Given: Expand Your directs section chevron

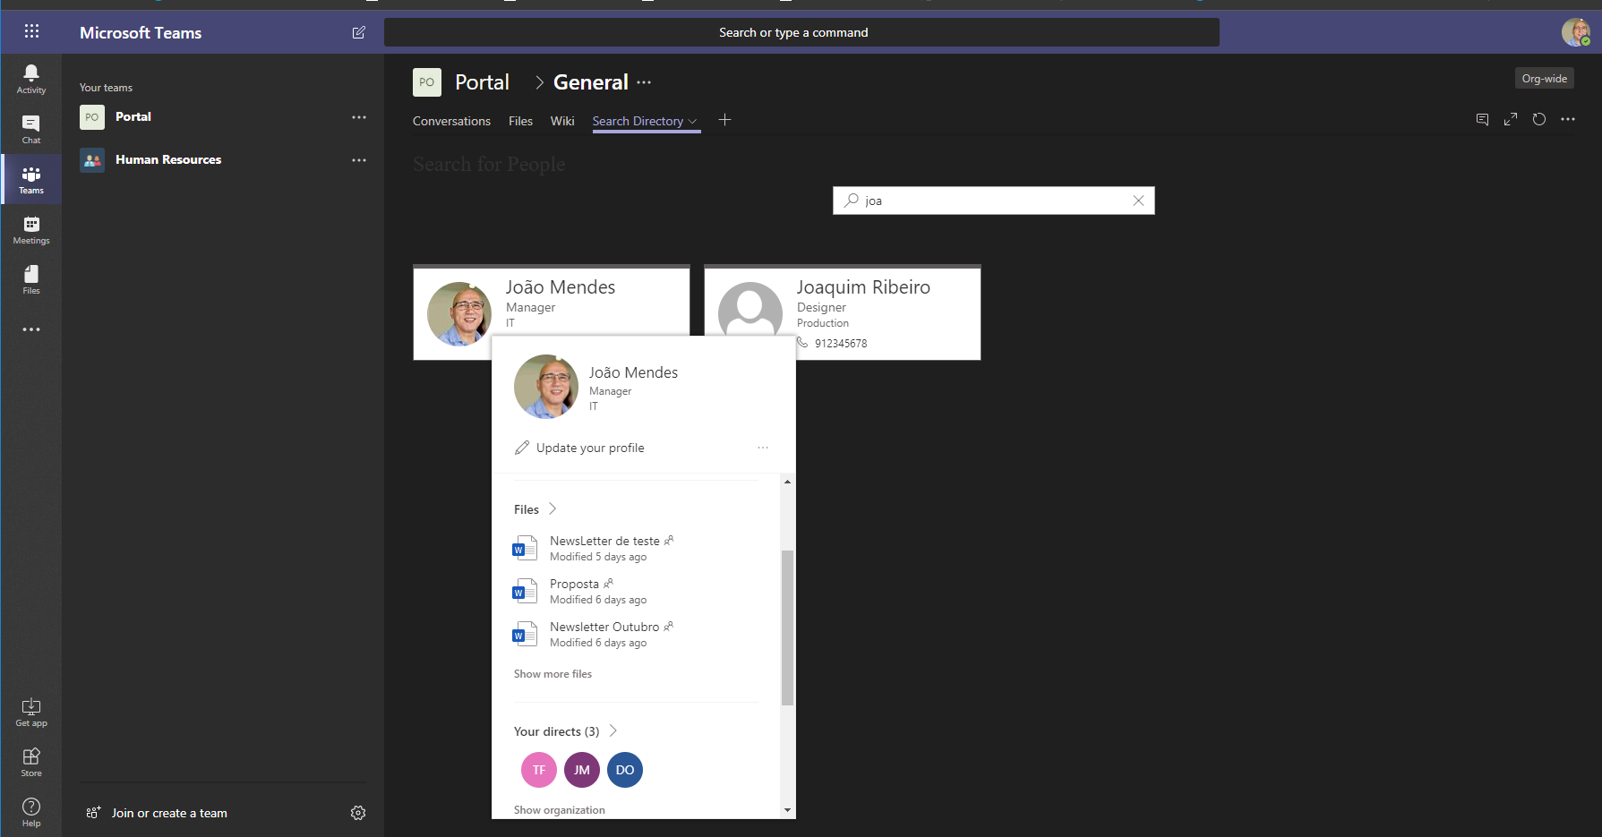Looking at the screenshot, I should coord(613,730).
